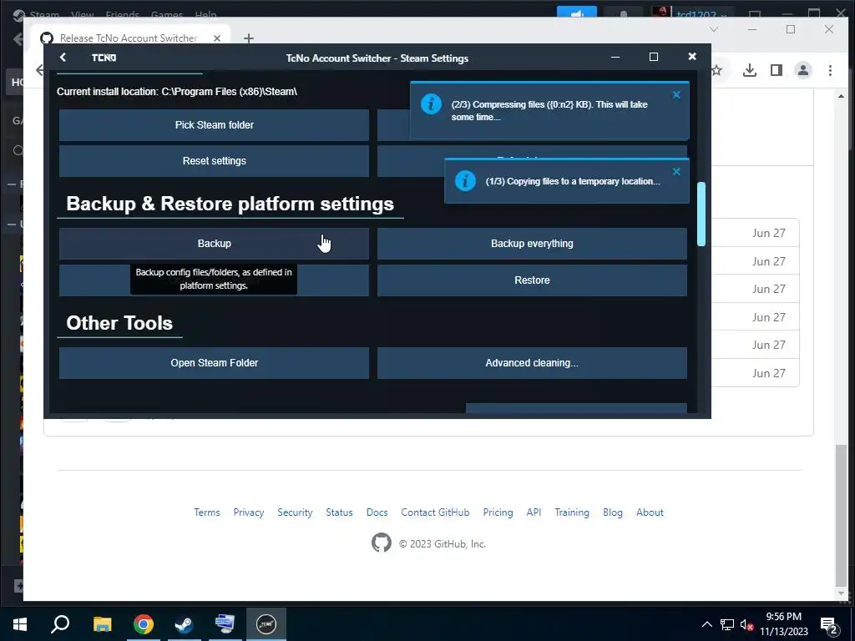Open File Explorer from taskbar
This screenshot has height=641, width=855.
click(102, 624)
